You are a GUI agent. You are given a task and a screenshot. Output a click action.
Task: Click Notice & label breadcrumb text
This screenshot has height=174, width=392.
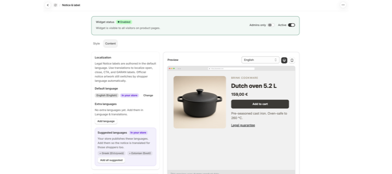[x=71, y=5]
